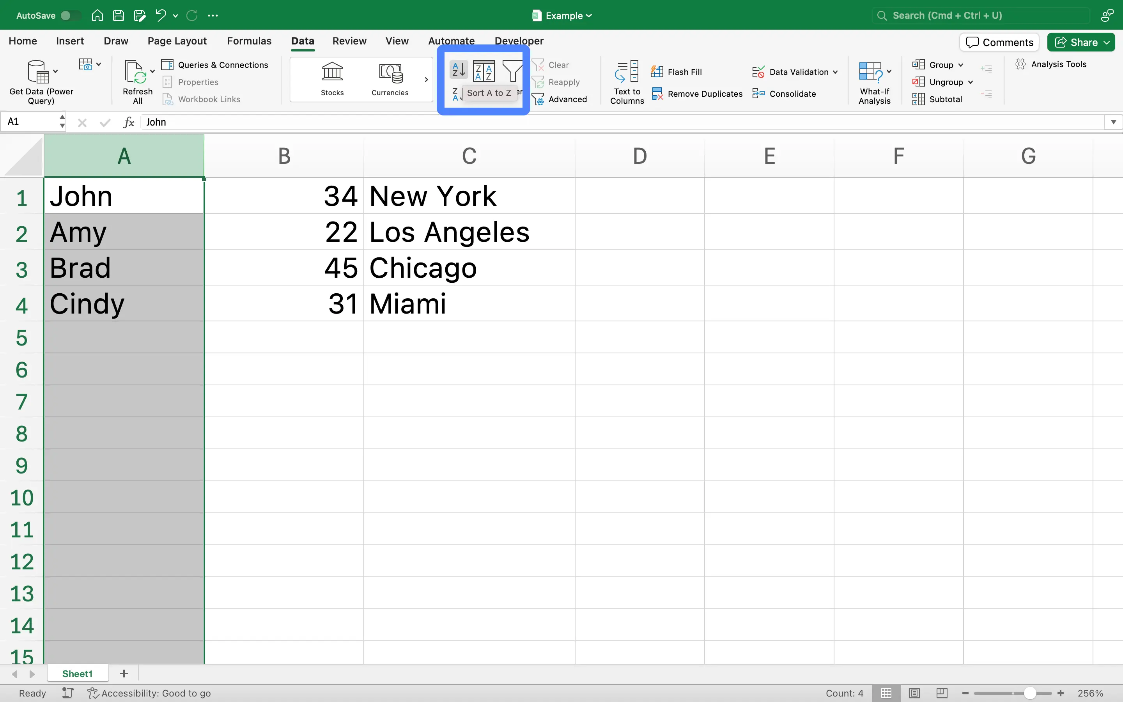Click the Sheet1 tab

click(78, 673)
